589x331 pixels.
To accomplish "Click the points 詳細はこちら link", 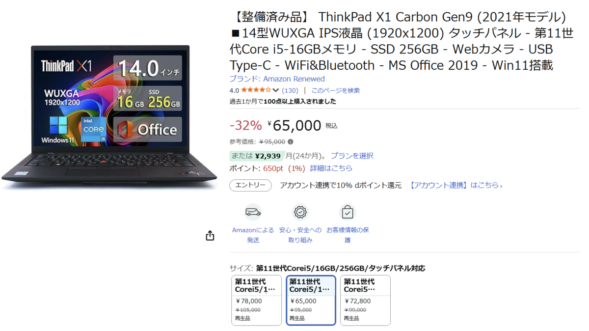I will pyautogui.click(x=331, y=168).
